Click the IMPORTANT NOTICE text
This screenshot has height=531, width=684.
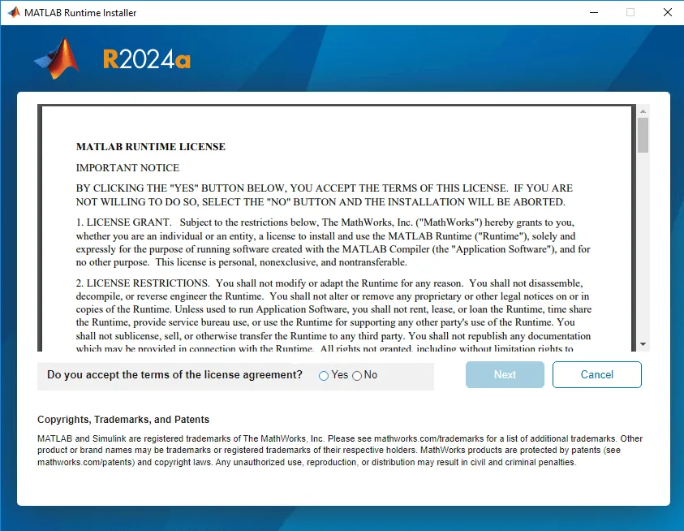pyautogui.click(x=127, y=168)
